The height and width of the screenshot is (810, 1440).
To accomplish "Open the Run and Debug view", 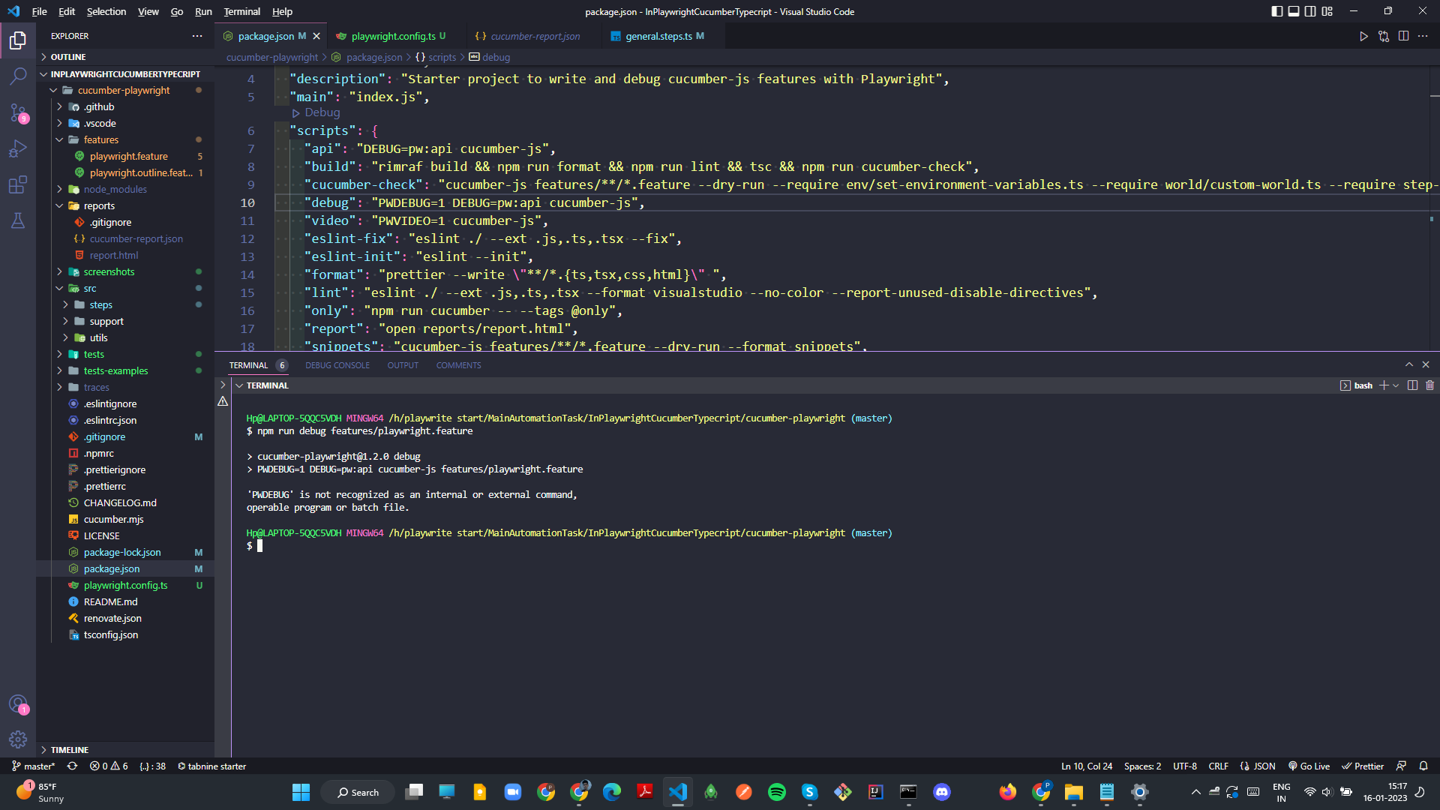I will tap(18, 148).
